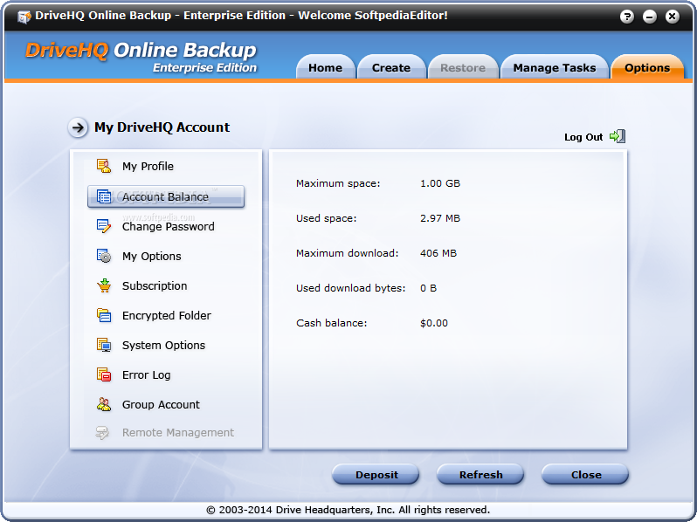View the Error Log

point(146,375)
